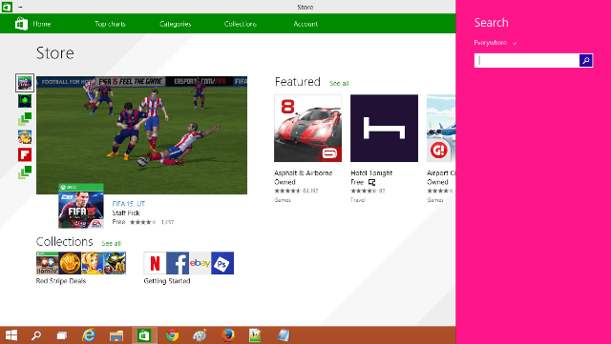Screen dimensions: 611x344
Task: Expand the Everywhere search scope dropdown
Action: tap(495, 43)
